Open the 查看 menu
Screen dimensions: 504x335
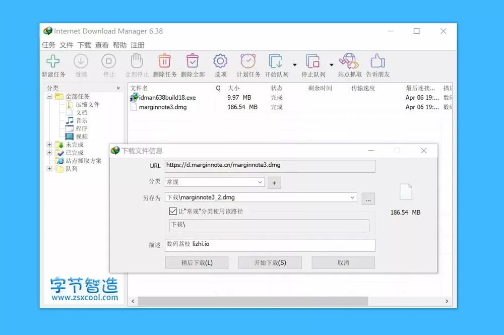tap(102, 45)
